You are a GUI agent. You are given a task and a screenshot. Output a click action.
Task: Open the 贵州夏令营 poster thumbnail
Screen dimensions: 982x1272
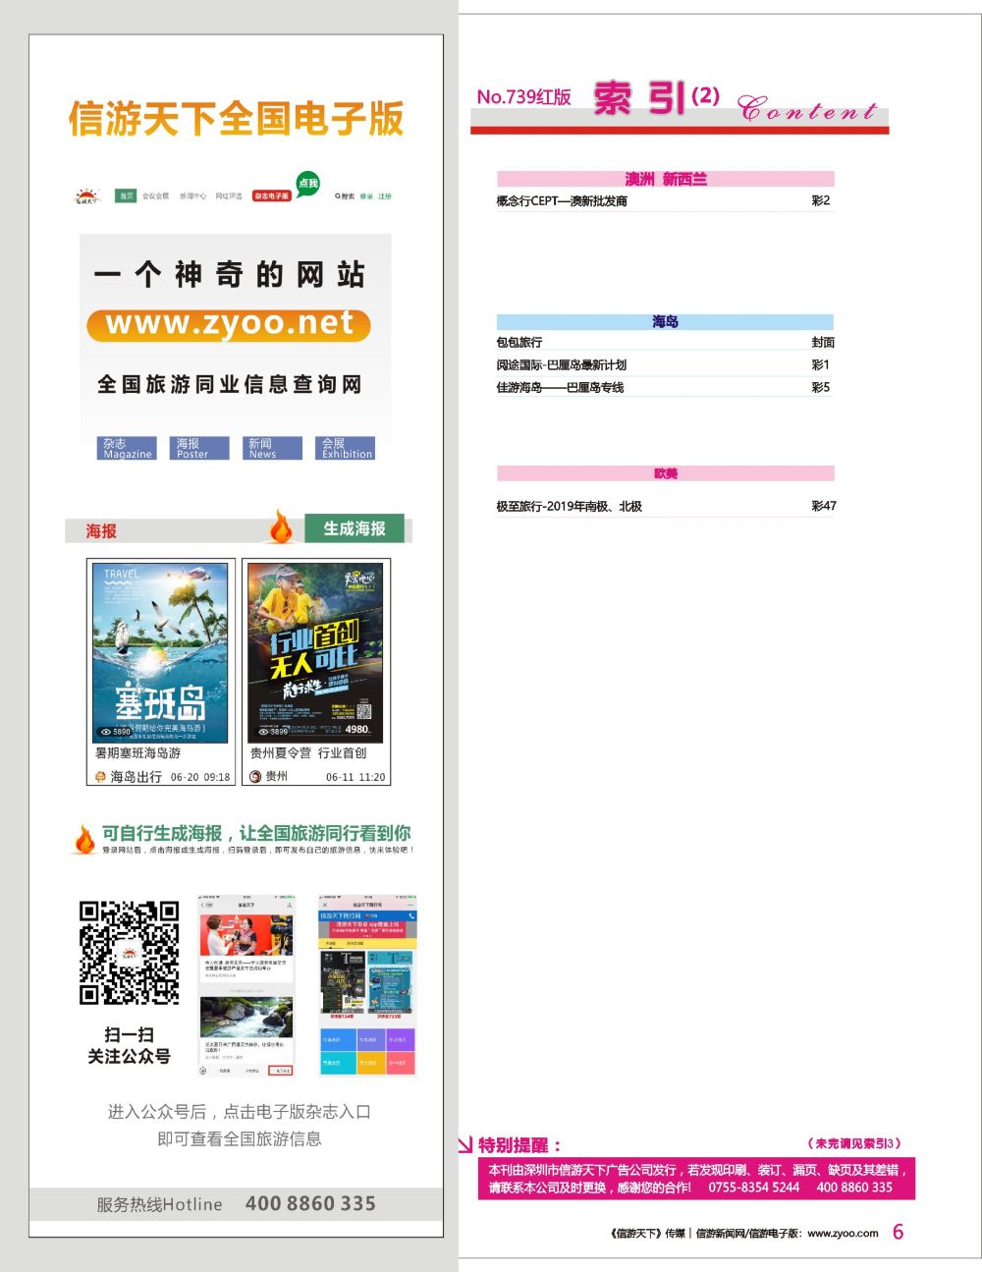(314, 652)
